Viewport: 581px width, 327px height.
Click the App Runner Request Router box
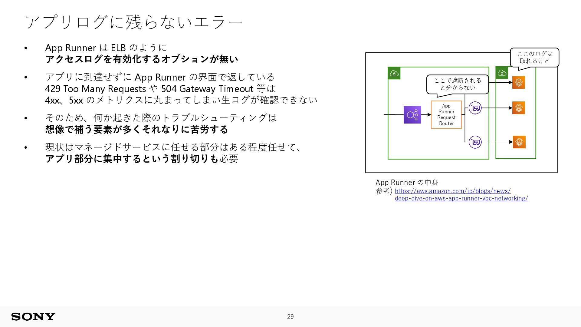coord(446,115)
